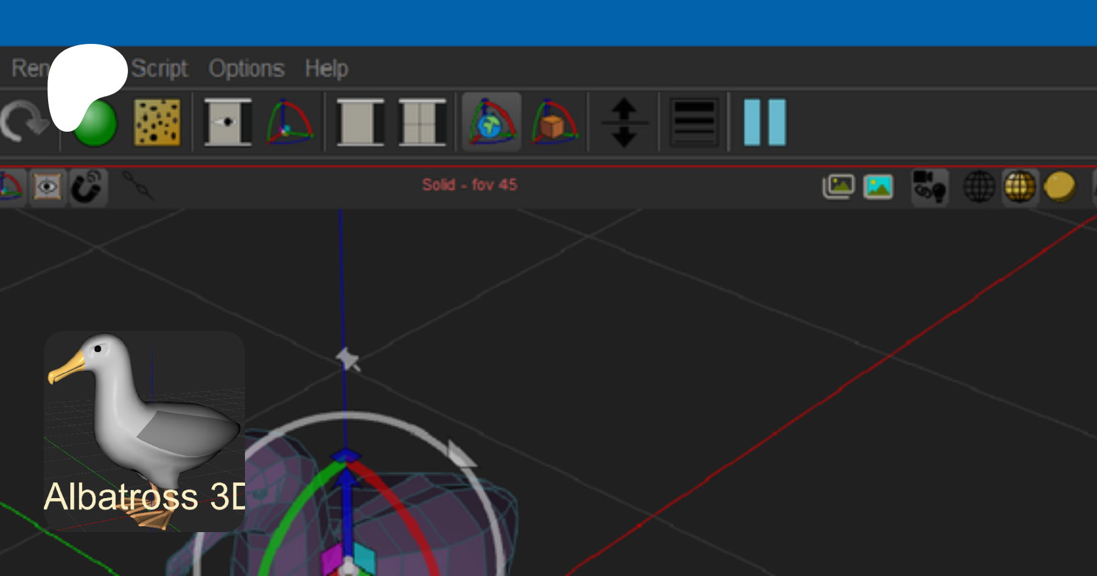
Task: Click the cyan pause bars button
Action: coord(765,123)
